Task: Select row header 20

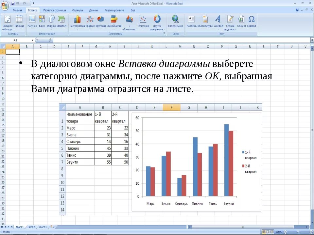Action: point(3,151)
